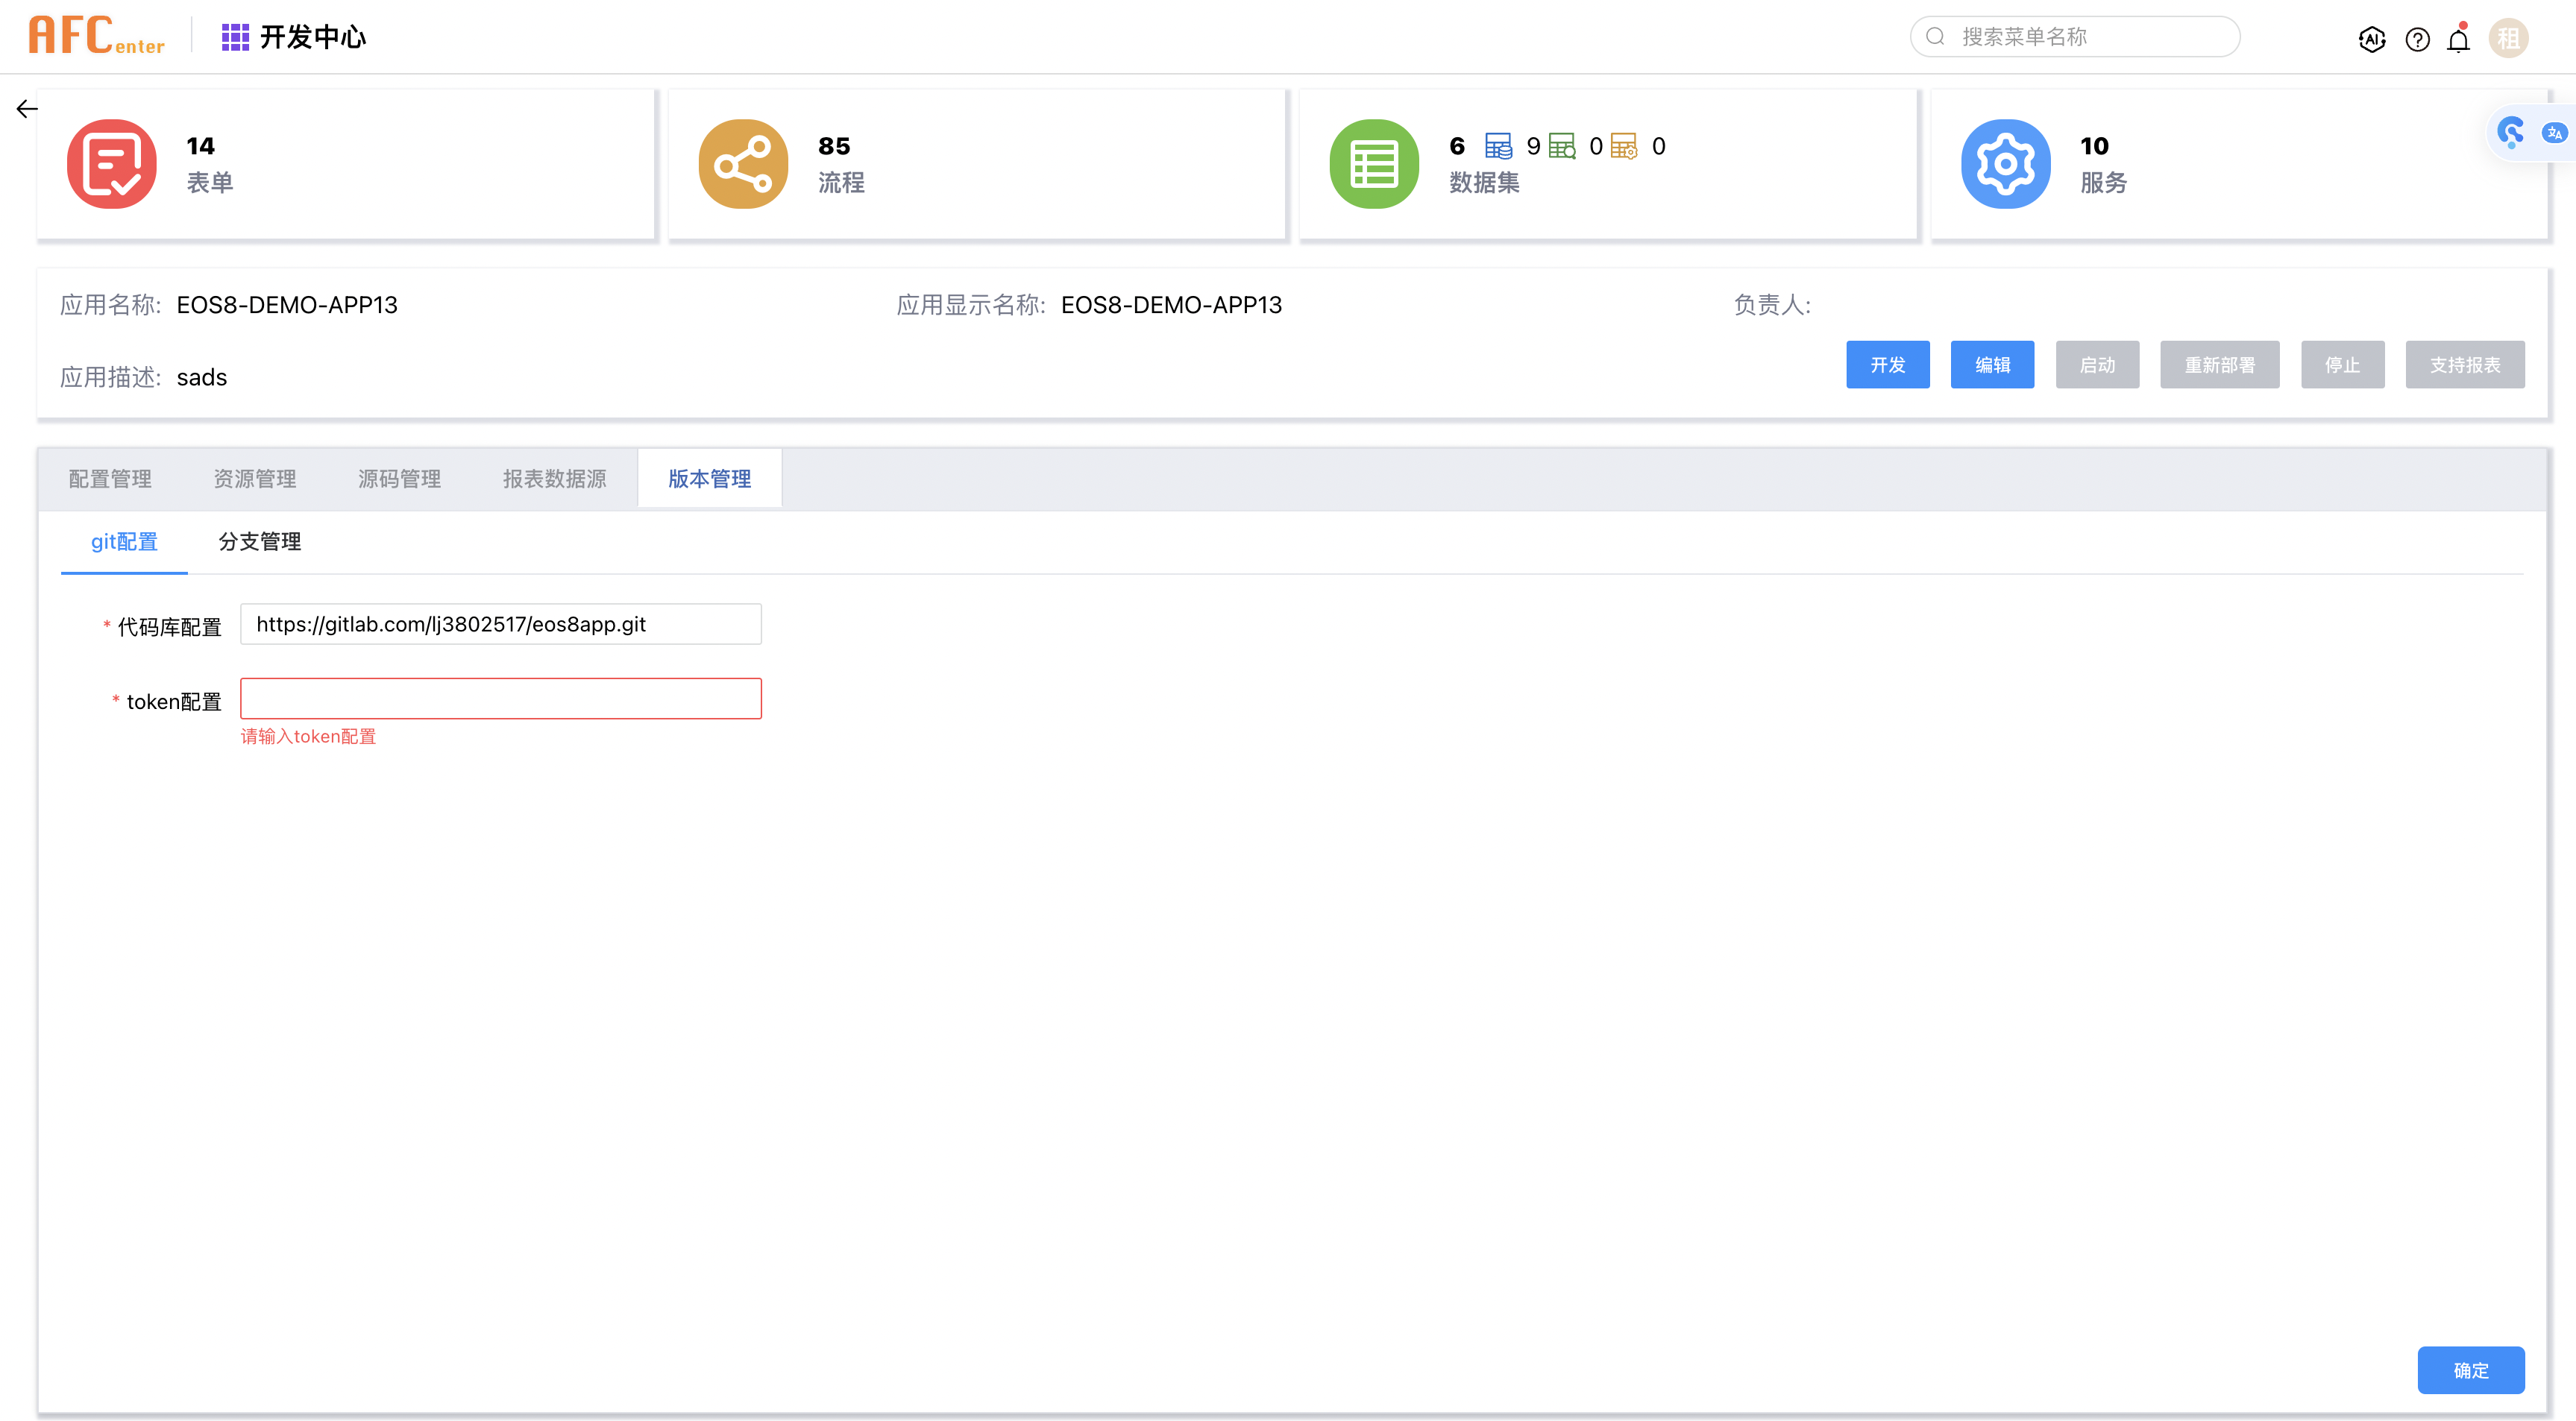This screenshot has width=2576, height=1421.
Task: Open the AI assistant icon
Action: point(2372,39)
